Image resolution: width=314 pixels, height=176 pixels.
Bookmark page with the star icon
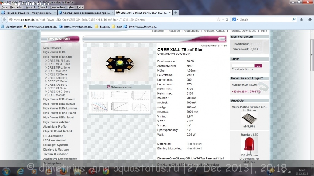(218, 20)
